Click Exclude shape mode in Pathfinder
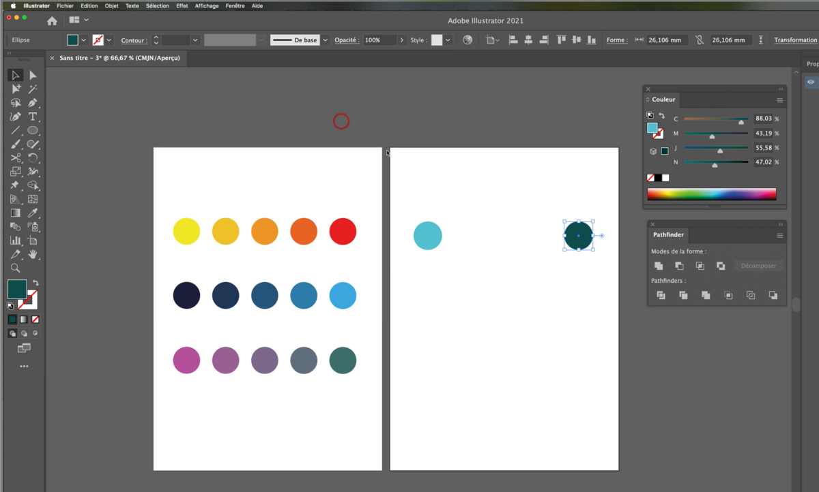 pos(721,266)
